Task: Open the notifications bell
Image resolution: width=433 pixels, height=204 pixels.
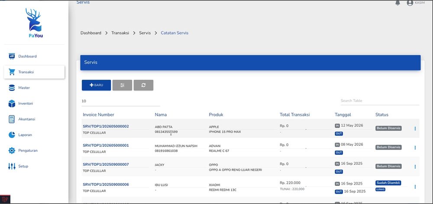Action: pos(397,3)
